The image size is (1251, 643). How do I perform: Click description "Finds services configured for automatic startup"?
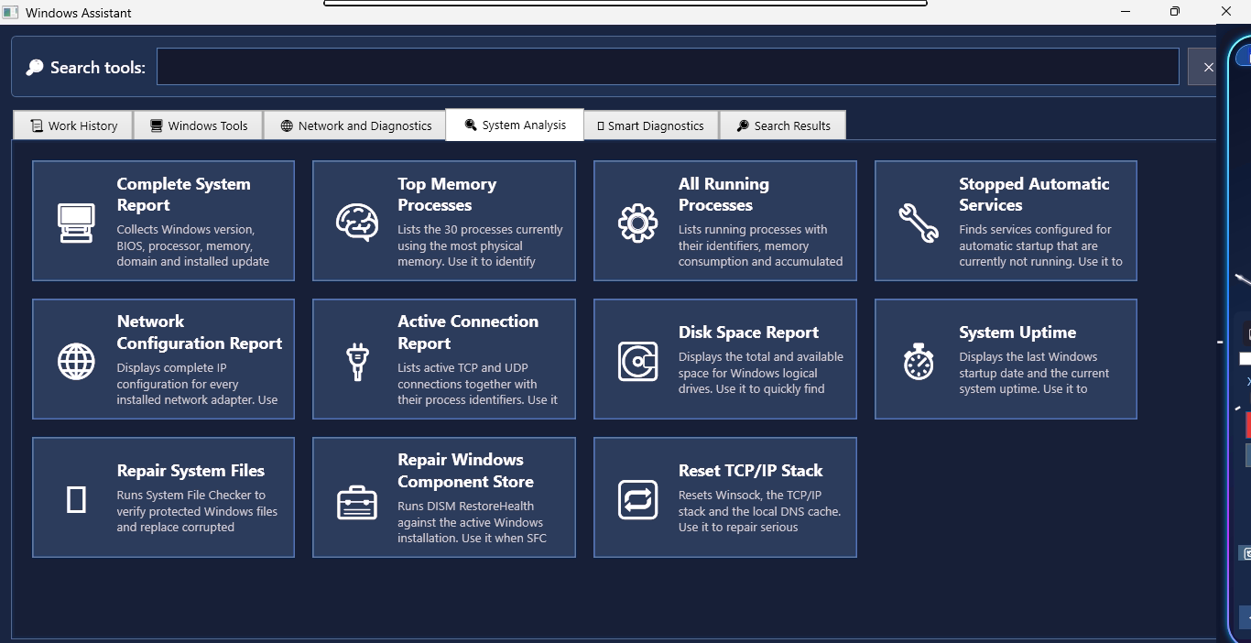coord(1040,245)
